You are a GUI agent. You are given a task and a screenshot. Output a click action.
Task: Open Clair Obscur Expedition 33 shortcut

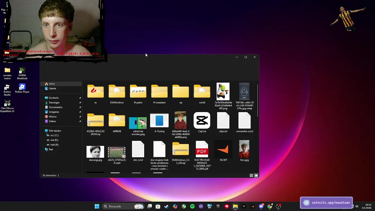point(7,106)
